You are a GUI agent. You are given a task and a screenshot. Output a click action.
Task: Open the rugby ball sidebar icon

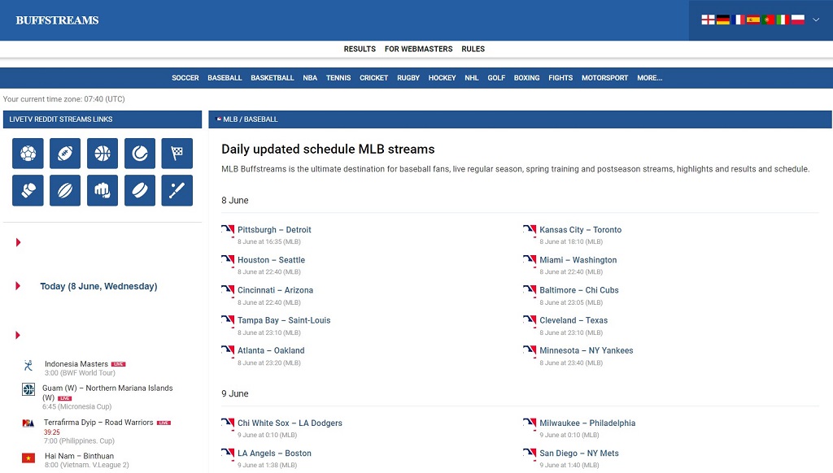pos(65,190)
